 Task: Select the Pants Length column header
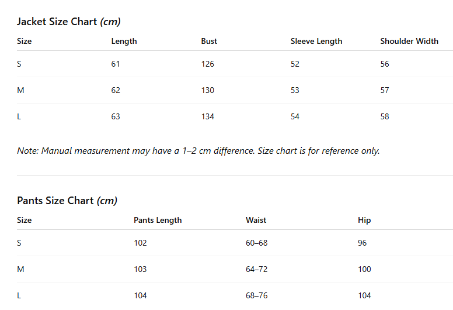point(158,221)
